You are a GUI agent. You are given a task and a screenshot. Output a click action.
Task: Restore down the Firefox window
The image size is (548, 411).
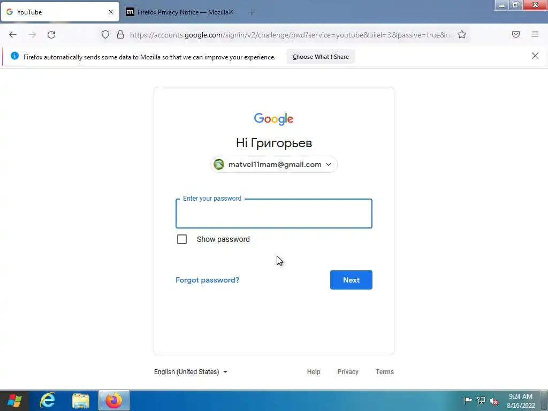[x=515, y=5]
